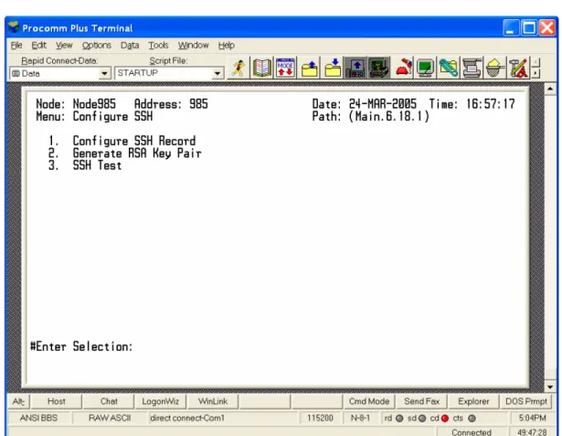Click the toolbar scroll right small arrow
Screen dimensions: 562x436
coord(535,73)
